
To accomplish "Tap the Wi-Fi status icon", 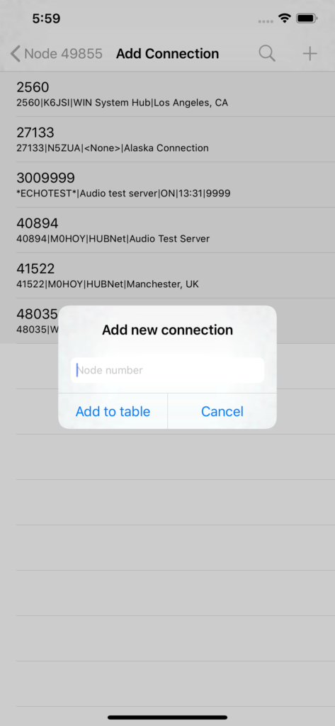I will coord(284,18).
